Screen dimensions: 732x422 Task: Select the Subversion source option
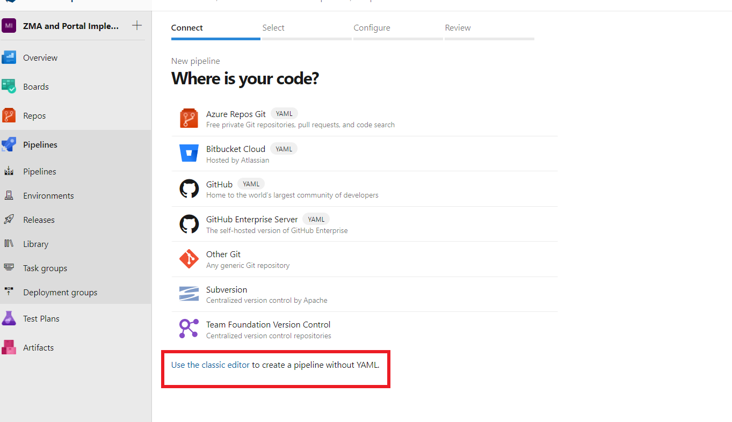click(227, 290)
